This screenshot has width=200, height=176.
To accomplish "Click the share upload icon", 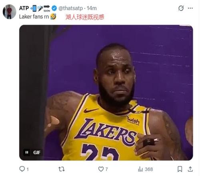I will click(x=190, y=169).
